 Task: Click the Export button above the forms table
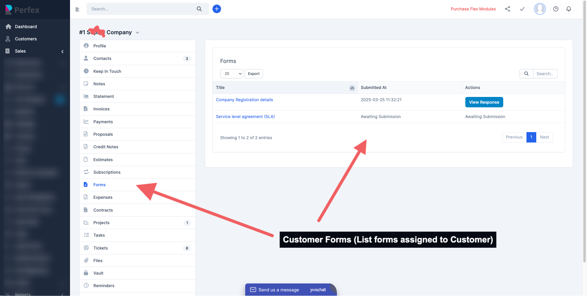[253, 74]
